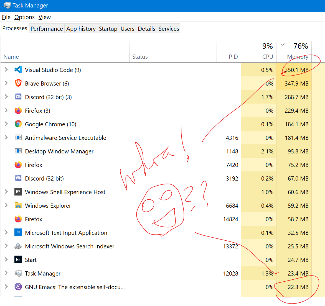
Task: Expand the Discord (32 bit) (3) group
Action: [x=6, y=97]
